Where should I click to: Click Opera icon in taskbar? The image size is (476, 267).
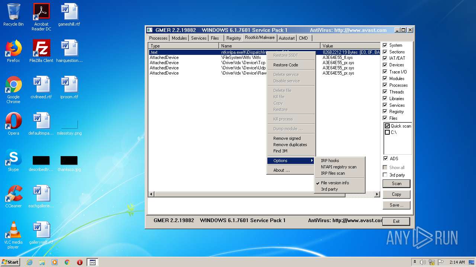(x=80, y=262)
